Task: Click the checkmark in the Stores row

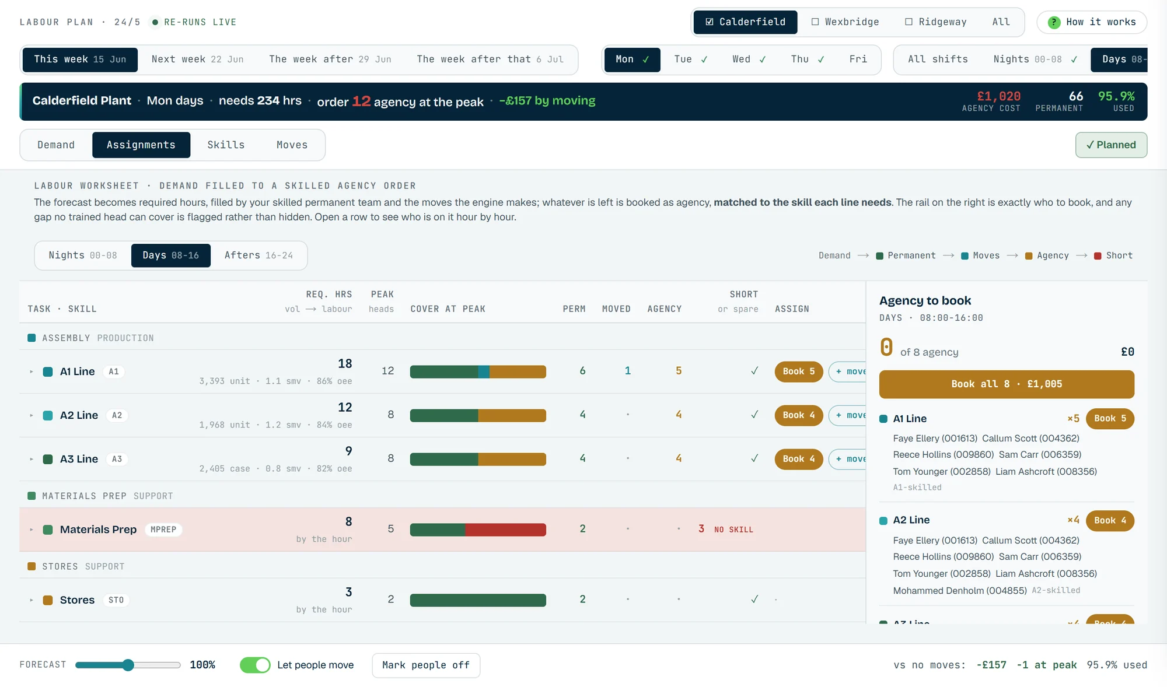Action: click(x=754, y=599)
